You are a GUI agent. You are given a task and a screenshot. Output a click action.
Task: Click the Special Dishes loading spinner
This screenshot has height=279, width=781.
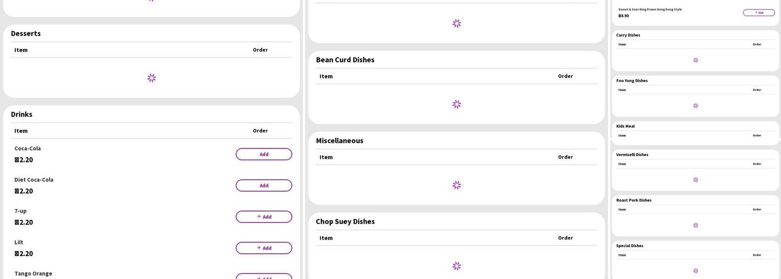click(x=696, y=271)
